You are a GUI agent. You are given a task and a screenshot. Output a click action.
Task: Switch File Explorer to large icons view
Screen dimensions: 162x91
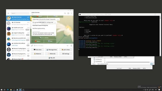coord(153,64)
